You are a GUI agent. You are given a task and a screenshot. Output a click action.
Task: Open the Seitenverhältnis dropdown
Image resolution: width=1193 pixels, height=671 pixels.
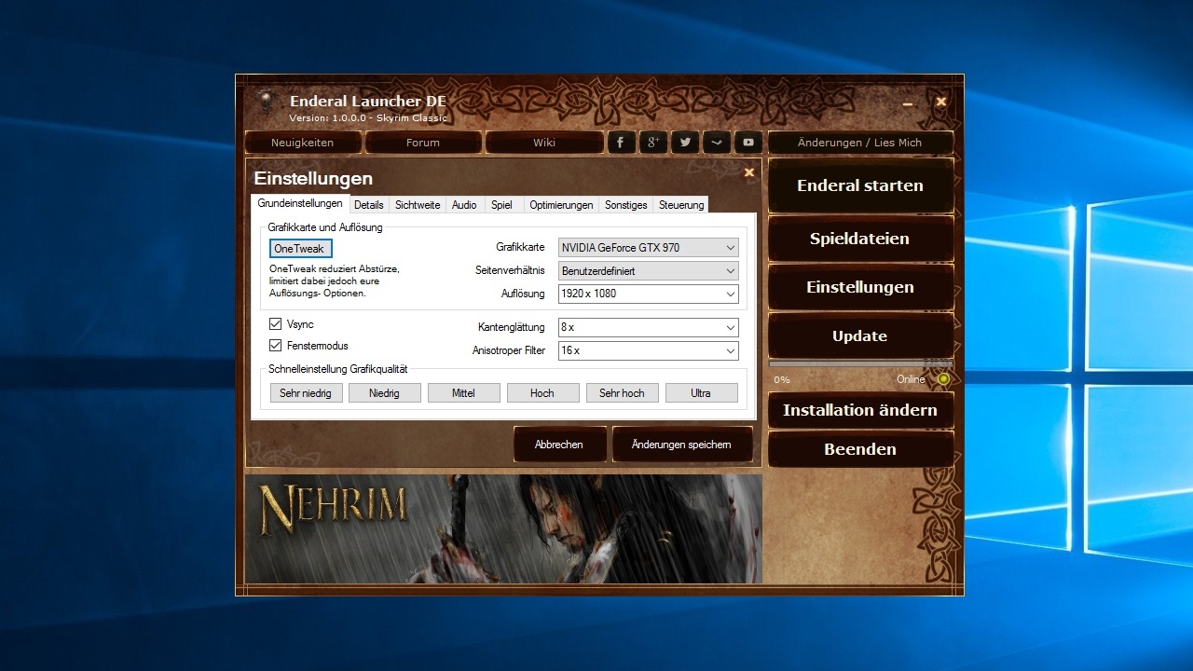(648, 271)
